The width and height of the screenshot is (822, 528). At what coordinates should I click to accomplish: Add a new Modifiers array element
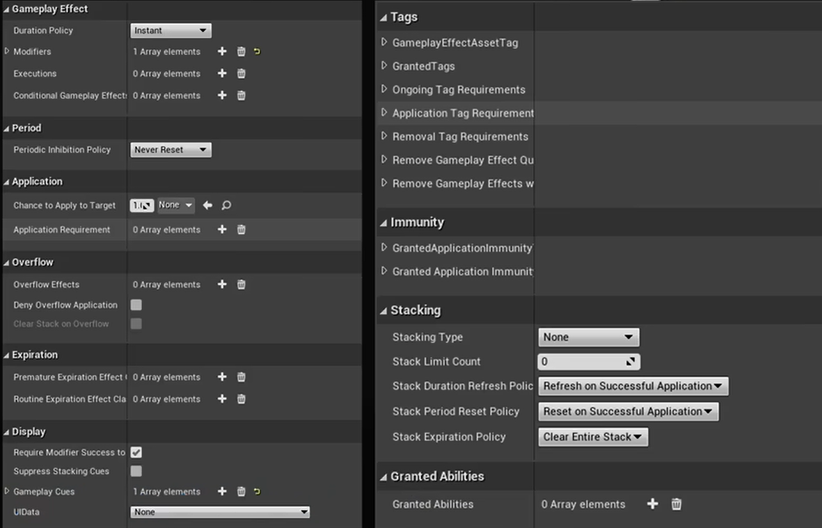(x=222, y=51)
